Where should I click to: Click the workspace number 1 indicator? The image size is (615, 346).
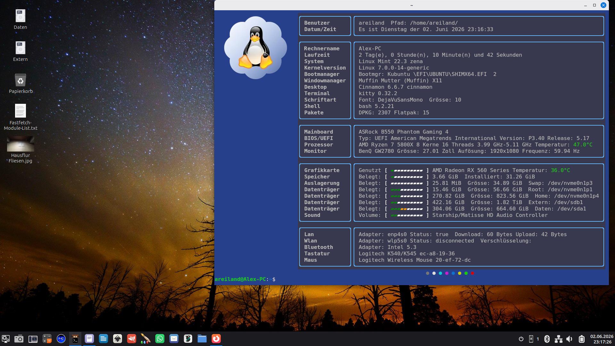tap(538, 339)
